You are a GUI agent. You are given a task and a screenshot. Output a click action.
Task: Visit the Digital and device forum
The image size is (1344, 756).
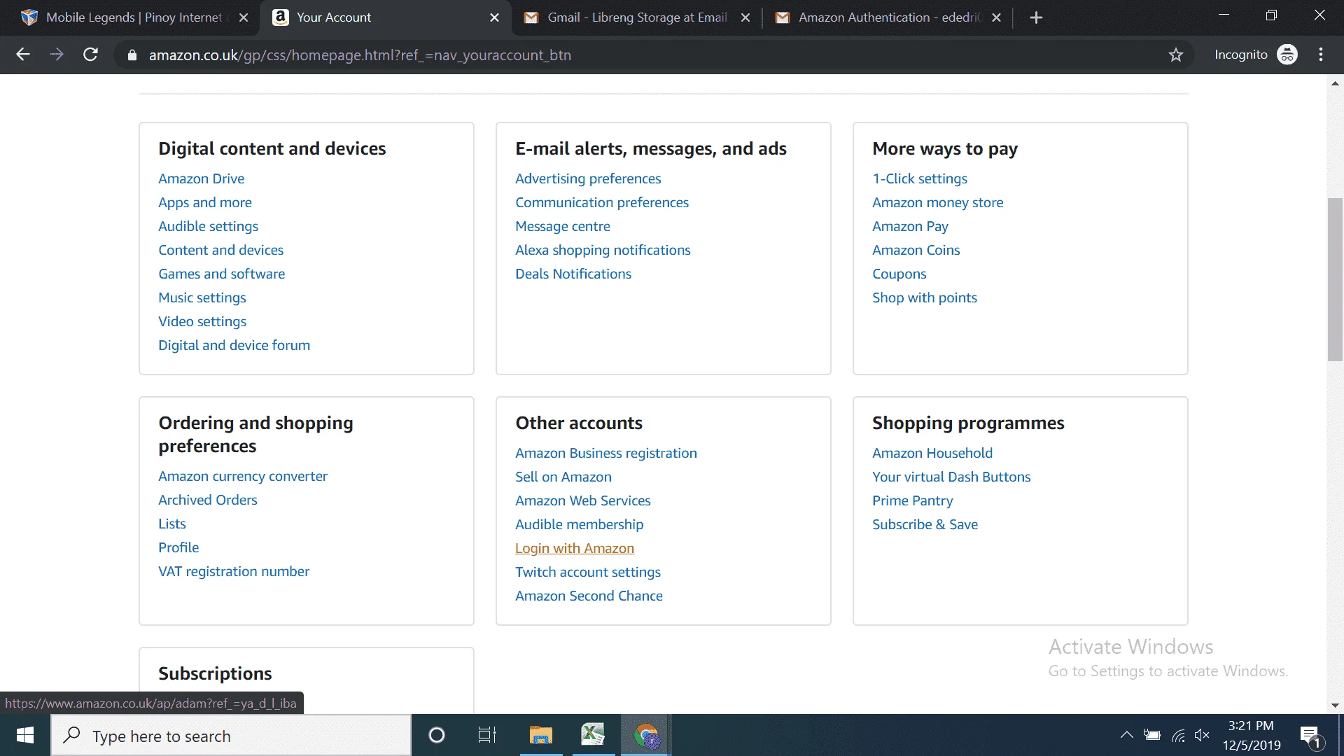click(234, 345)
